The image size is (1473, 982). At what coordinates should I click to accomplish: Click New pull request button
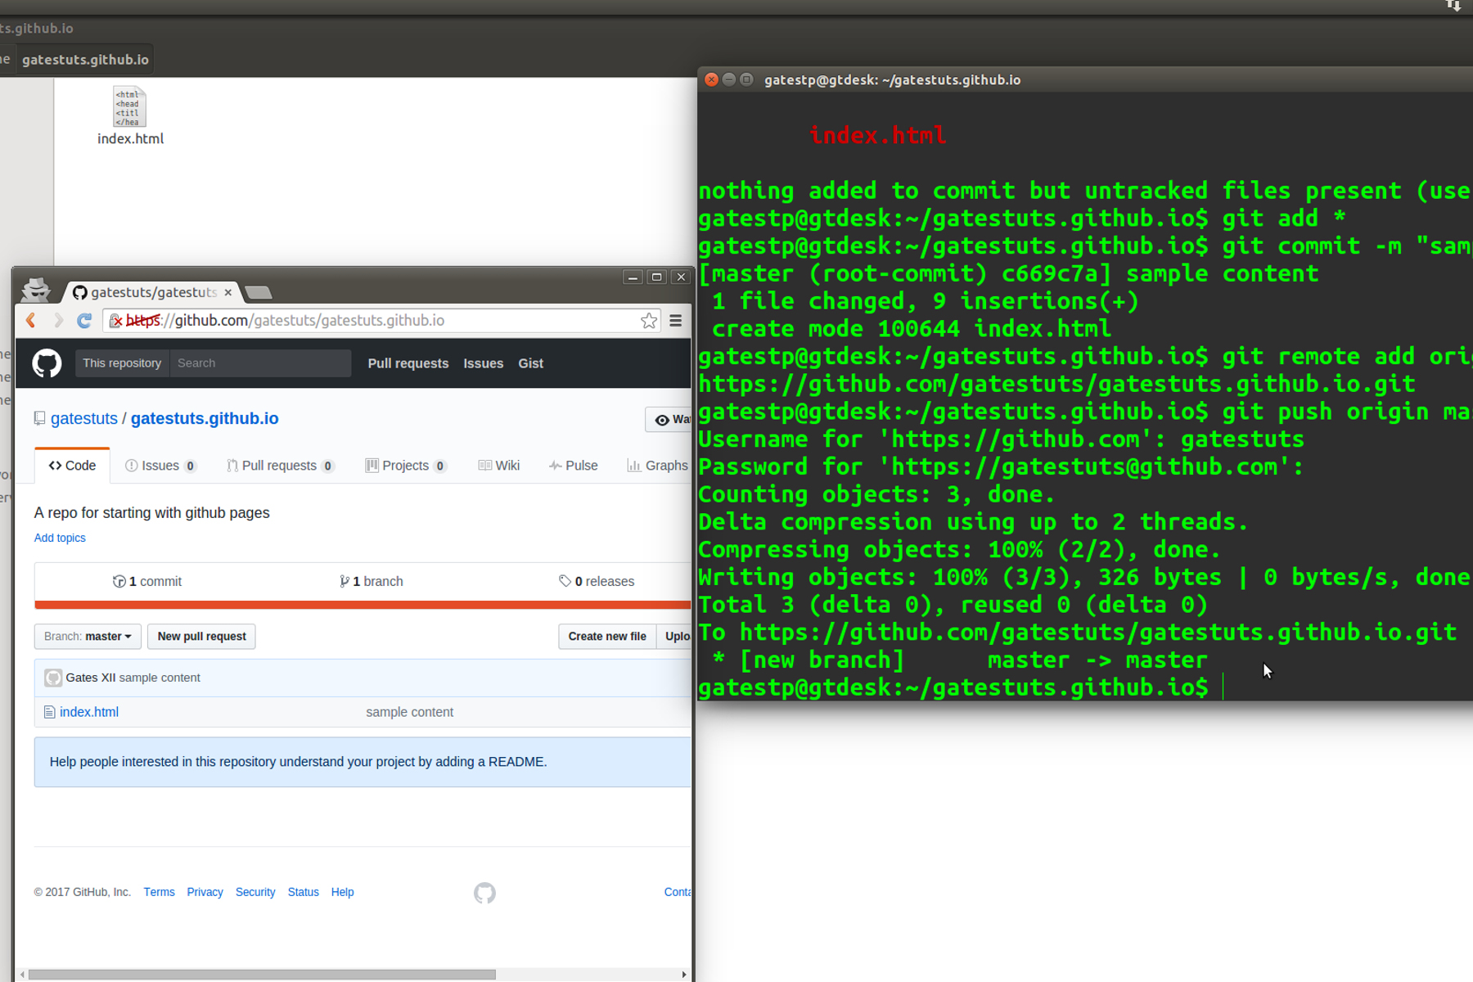[201, 637]
